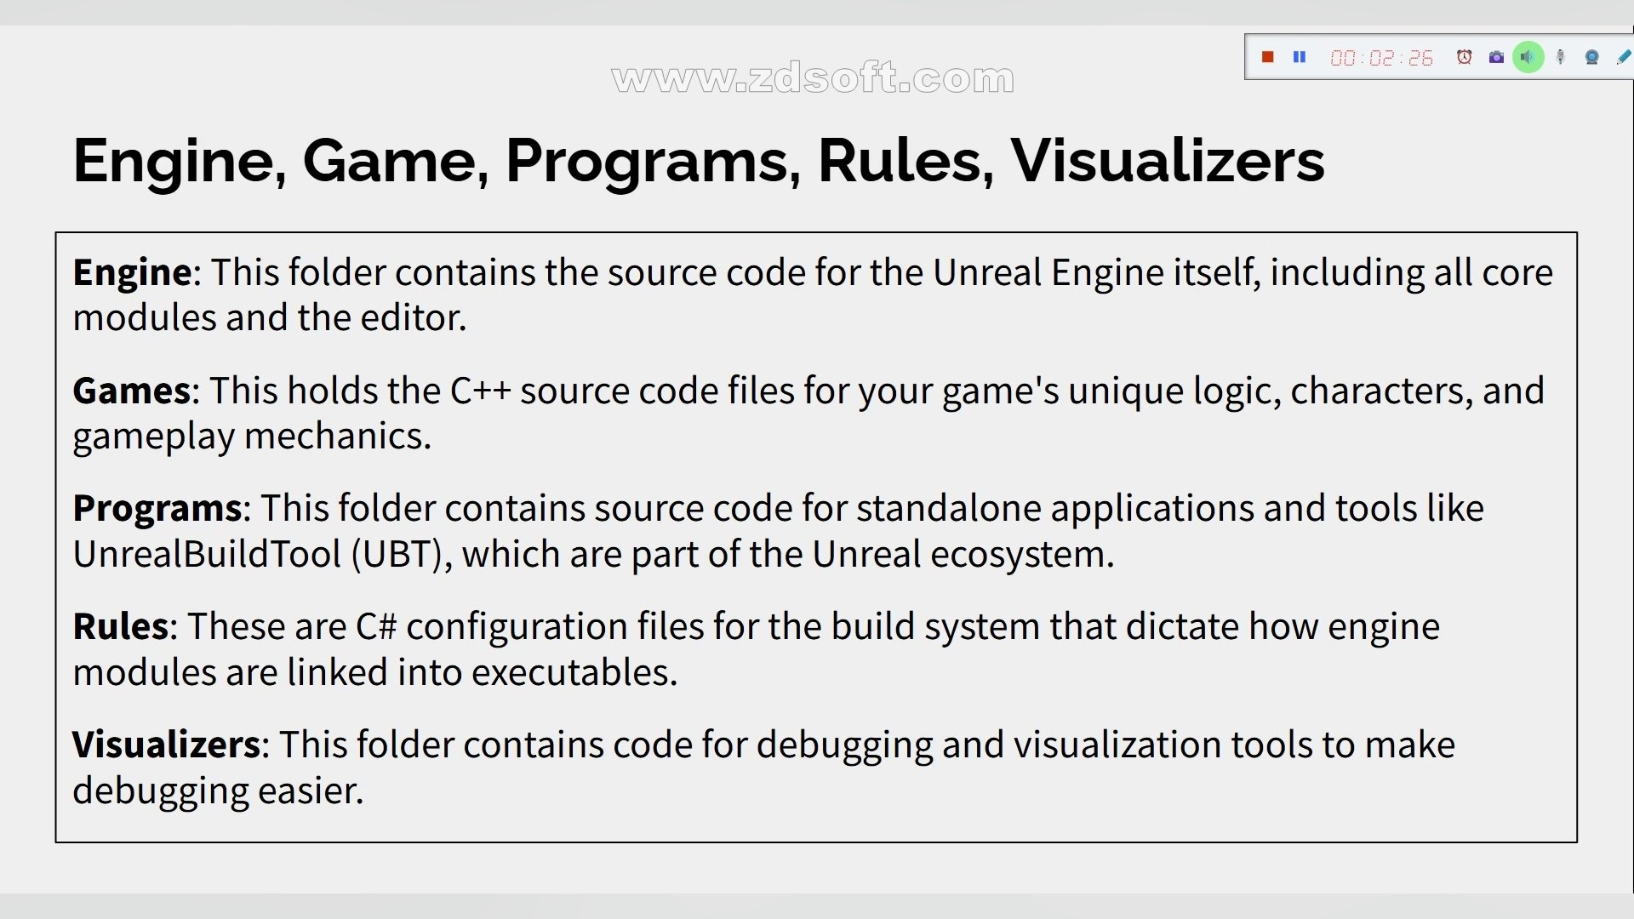Click the bold word Programs
The image size is (1634, 919).
pos(157,508)
